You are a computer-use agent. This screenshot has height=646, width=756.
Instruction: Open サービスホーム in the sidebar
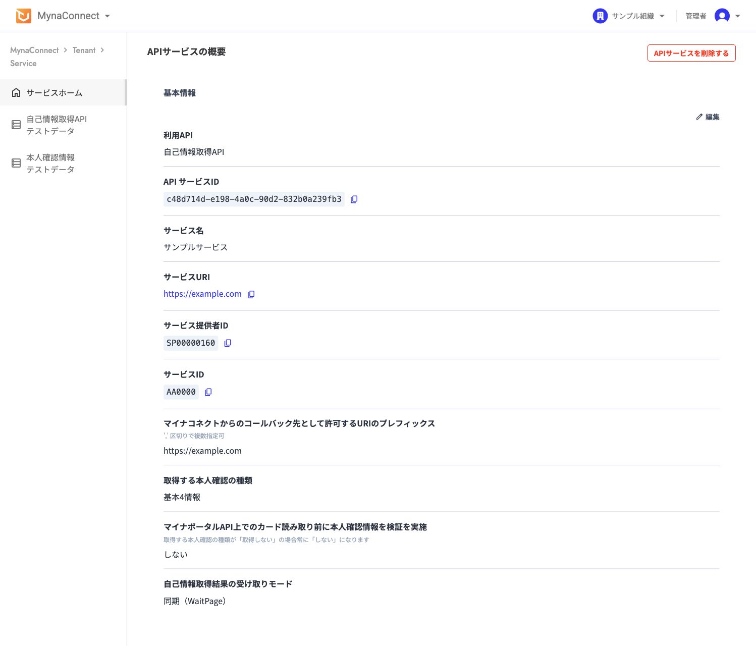tap(63, 92)
